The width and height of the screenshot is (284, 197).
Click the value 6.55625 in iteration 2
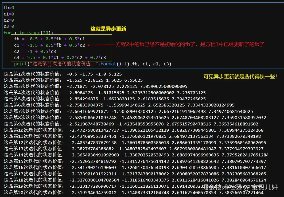coord(134,80)
